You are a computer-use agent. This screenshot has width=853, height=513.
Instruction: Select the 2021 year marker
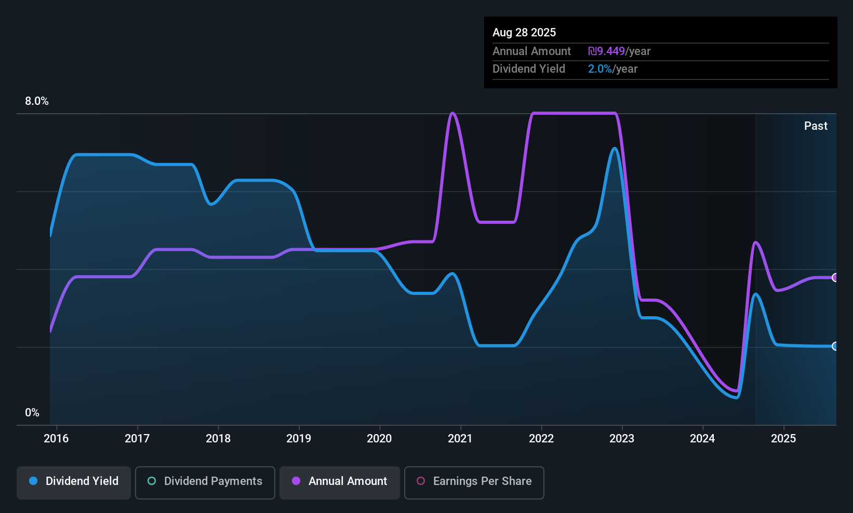(460, 439)
